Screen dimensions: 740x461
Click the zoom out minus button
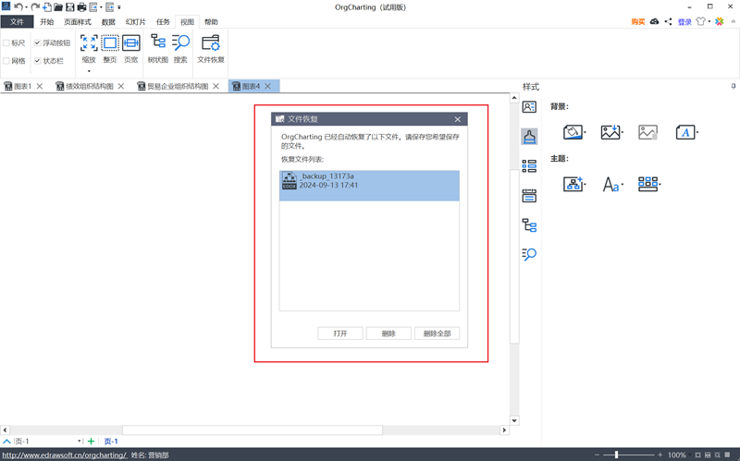coord(597,455)
